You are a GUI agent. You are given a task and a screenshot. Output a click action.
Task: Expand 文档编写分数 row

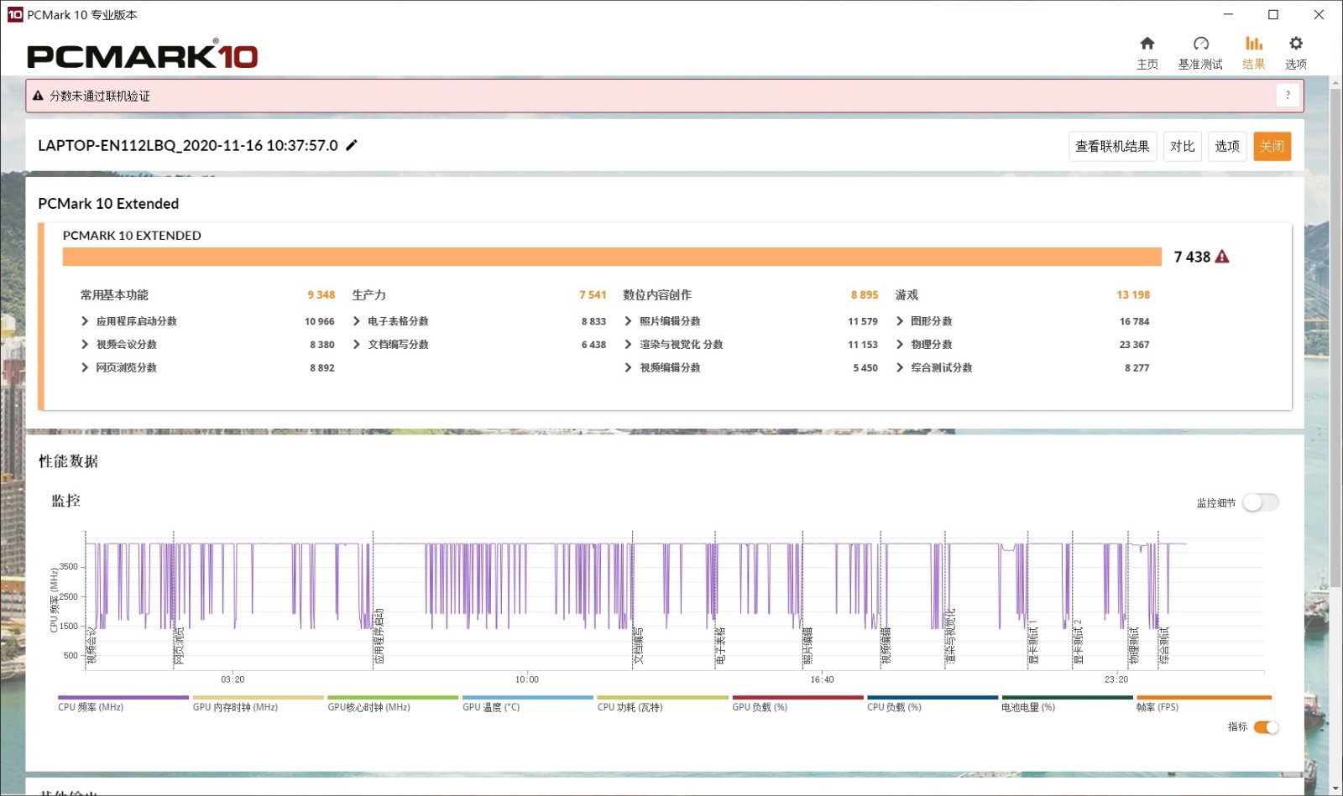[357, 345]
